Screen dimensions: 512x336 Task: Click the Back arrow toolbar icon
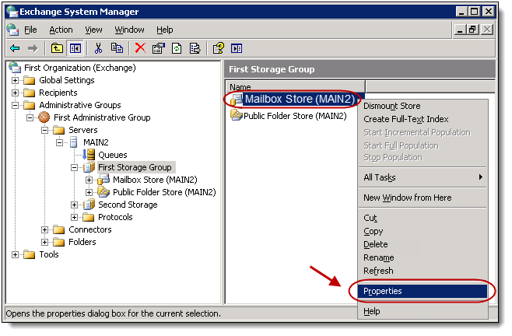tap(15, 49)
